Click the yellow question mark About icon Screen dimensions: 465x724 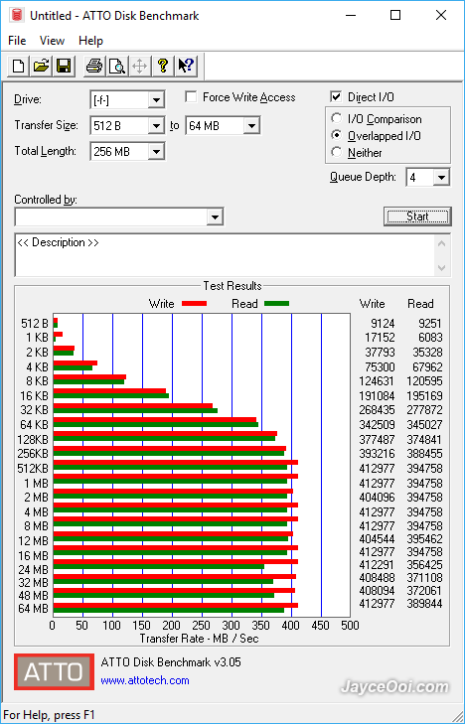(163, 66)
